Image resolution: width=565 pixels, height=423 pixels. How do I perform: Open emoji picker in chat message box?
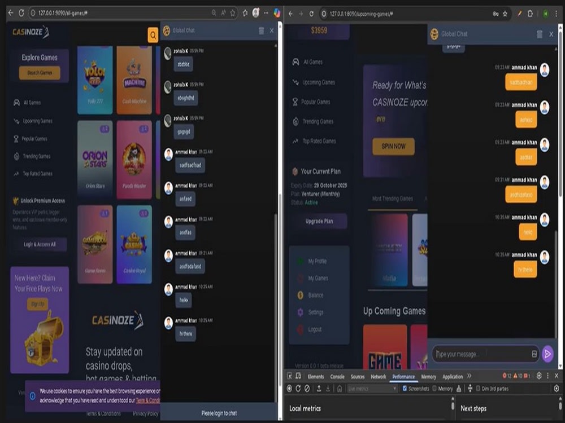coord(534,354)
